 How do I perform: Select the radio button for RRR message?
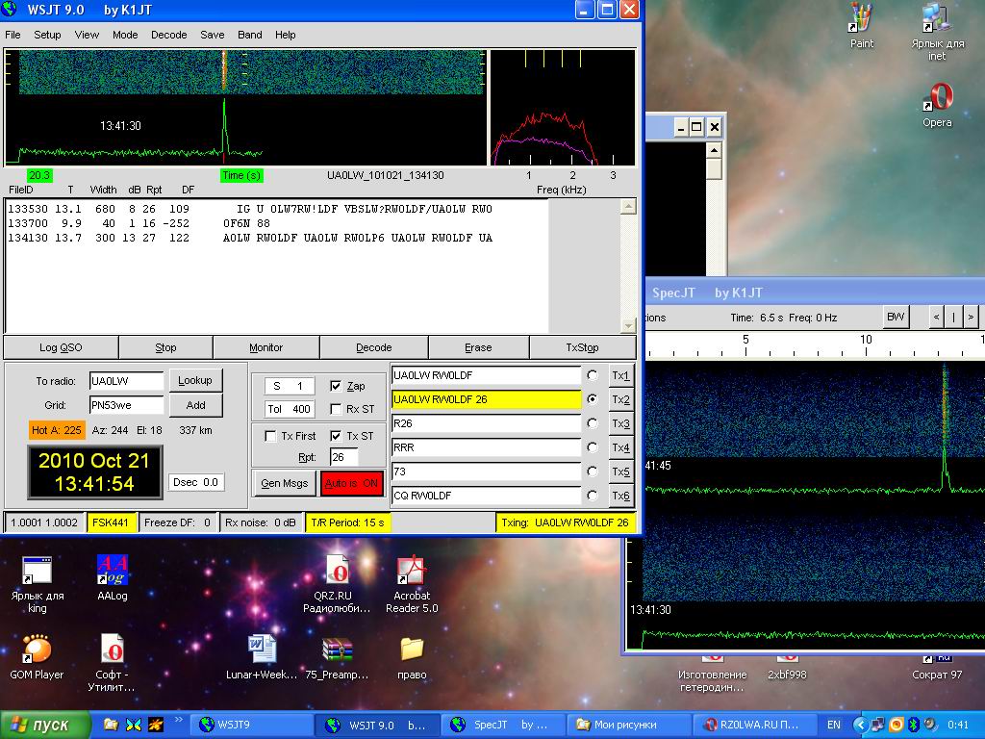pos(592,446)
